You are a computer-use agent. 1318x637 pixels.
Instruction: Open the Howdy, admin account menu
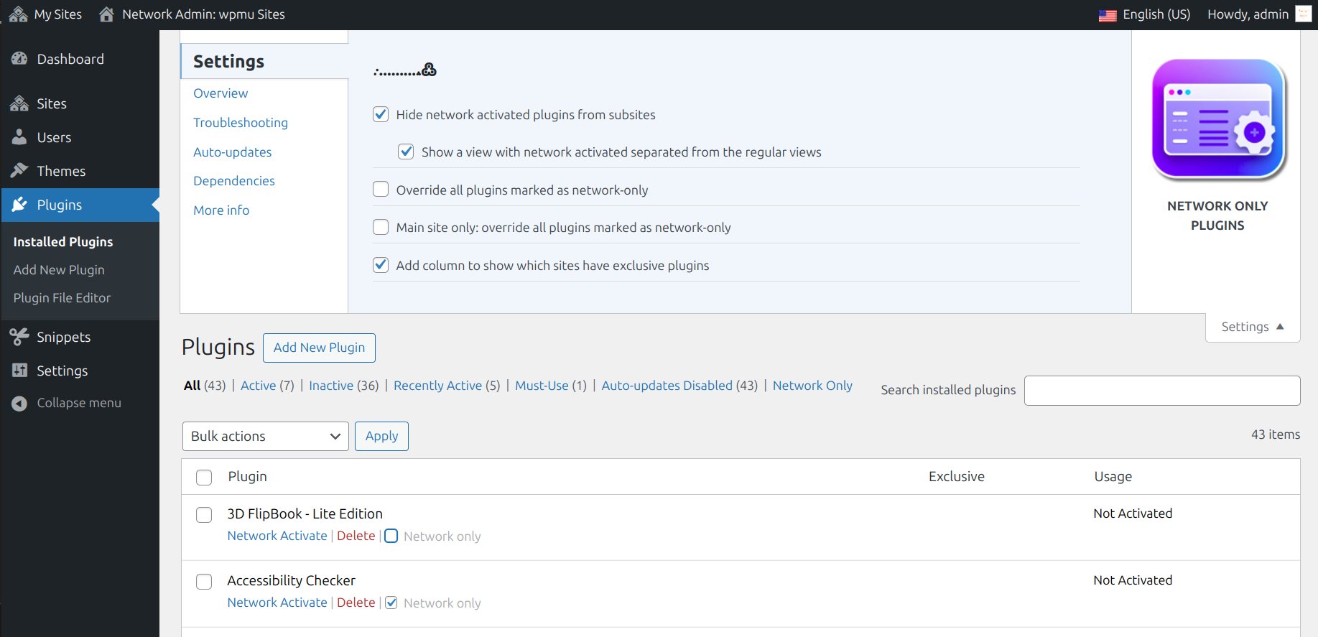point(1259,14)
